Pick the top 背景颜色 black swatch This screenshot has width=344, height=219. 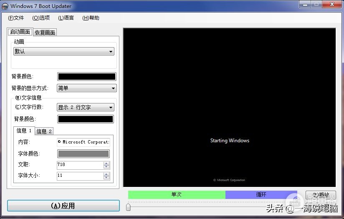86,77
